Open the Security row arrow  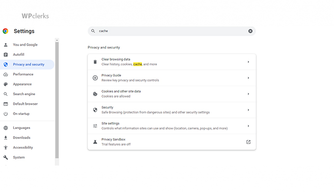tap(249, 110)
